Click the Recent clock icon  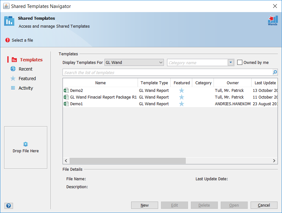(13, 69)
